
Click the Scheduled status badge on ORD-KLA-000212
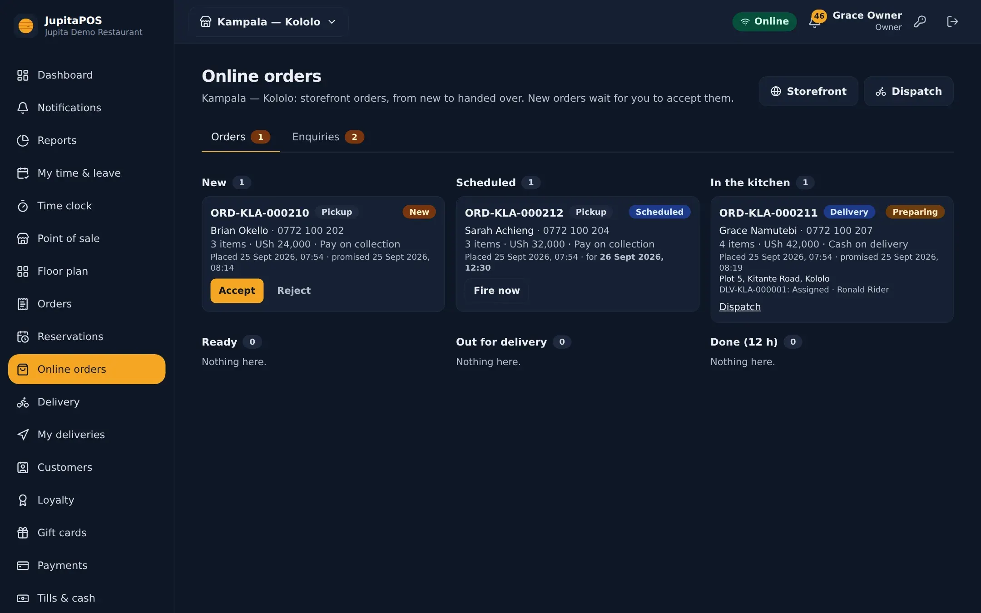point(659,212)
